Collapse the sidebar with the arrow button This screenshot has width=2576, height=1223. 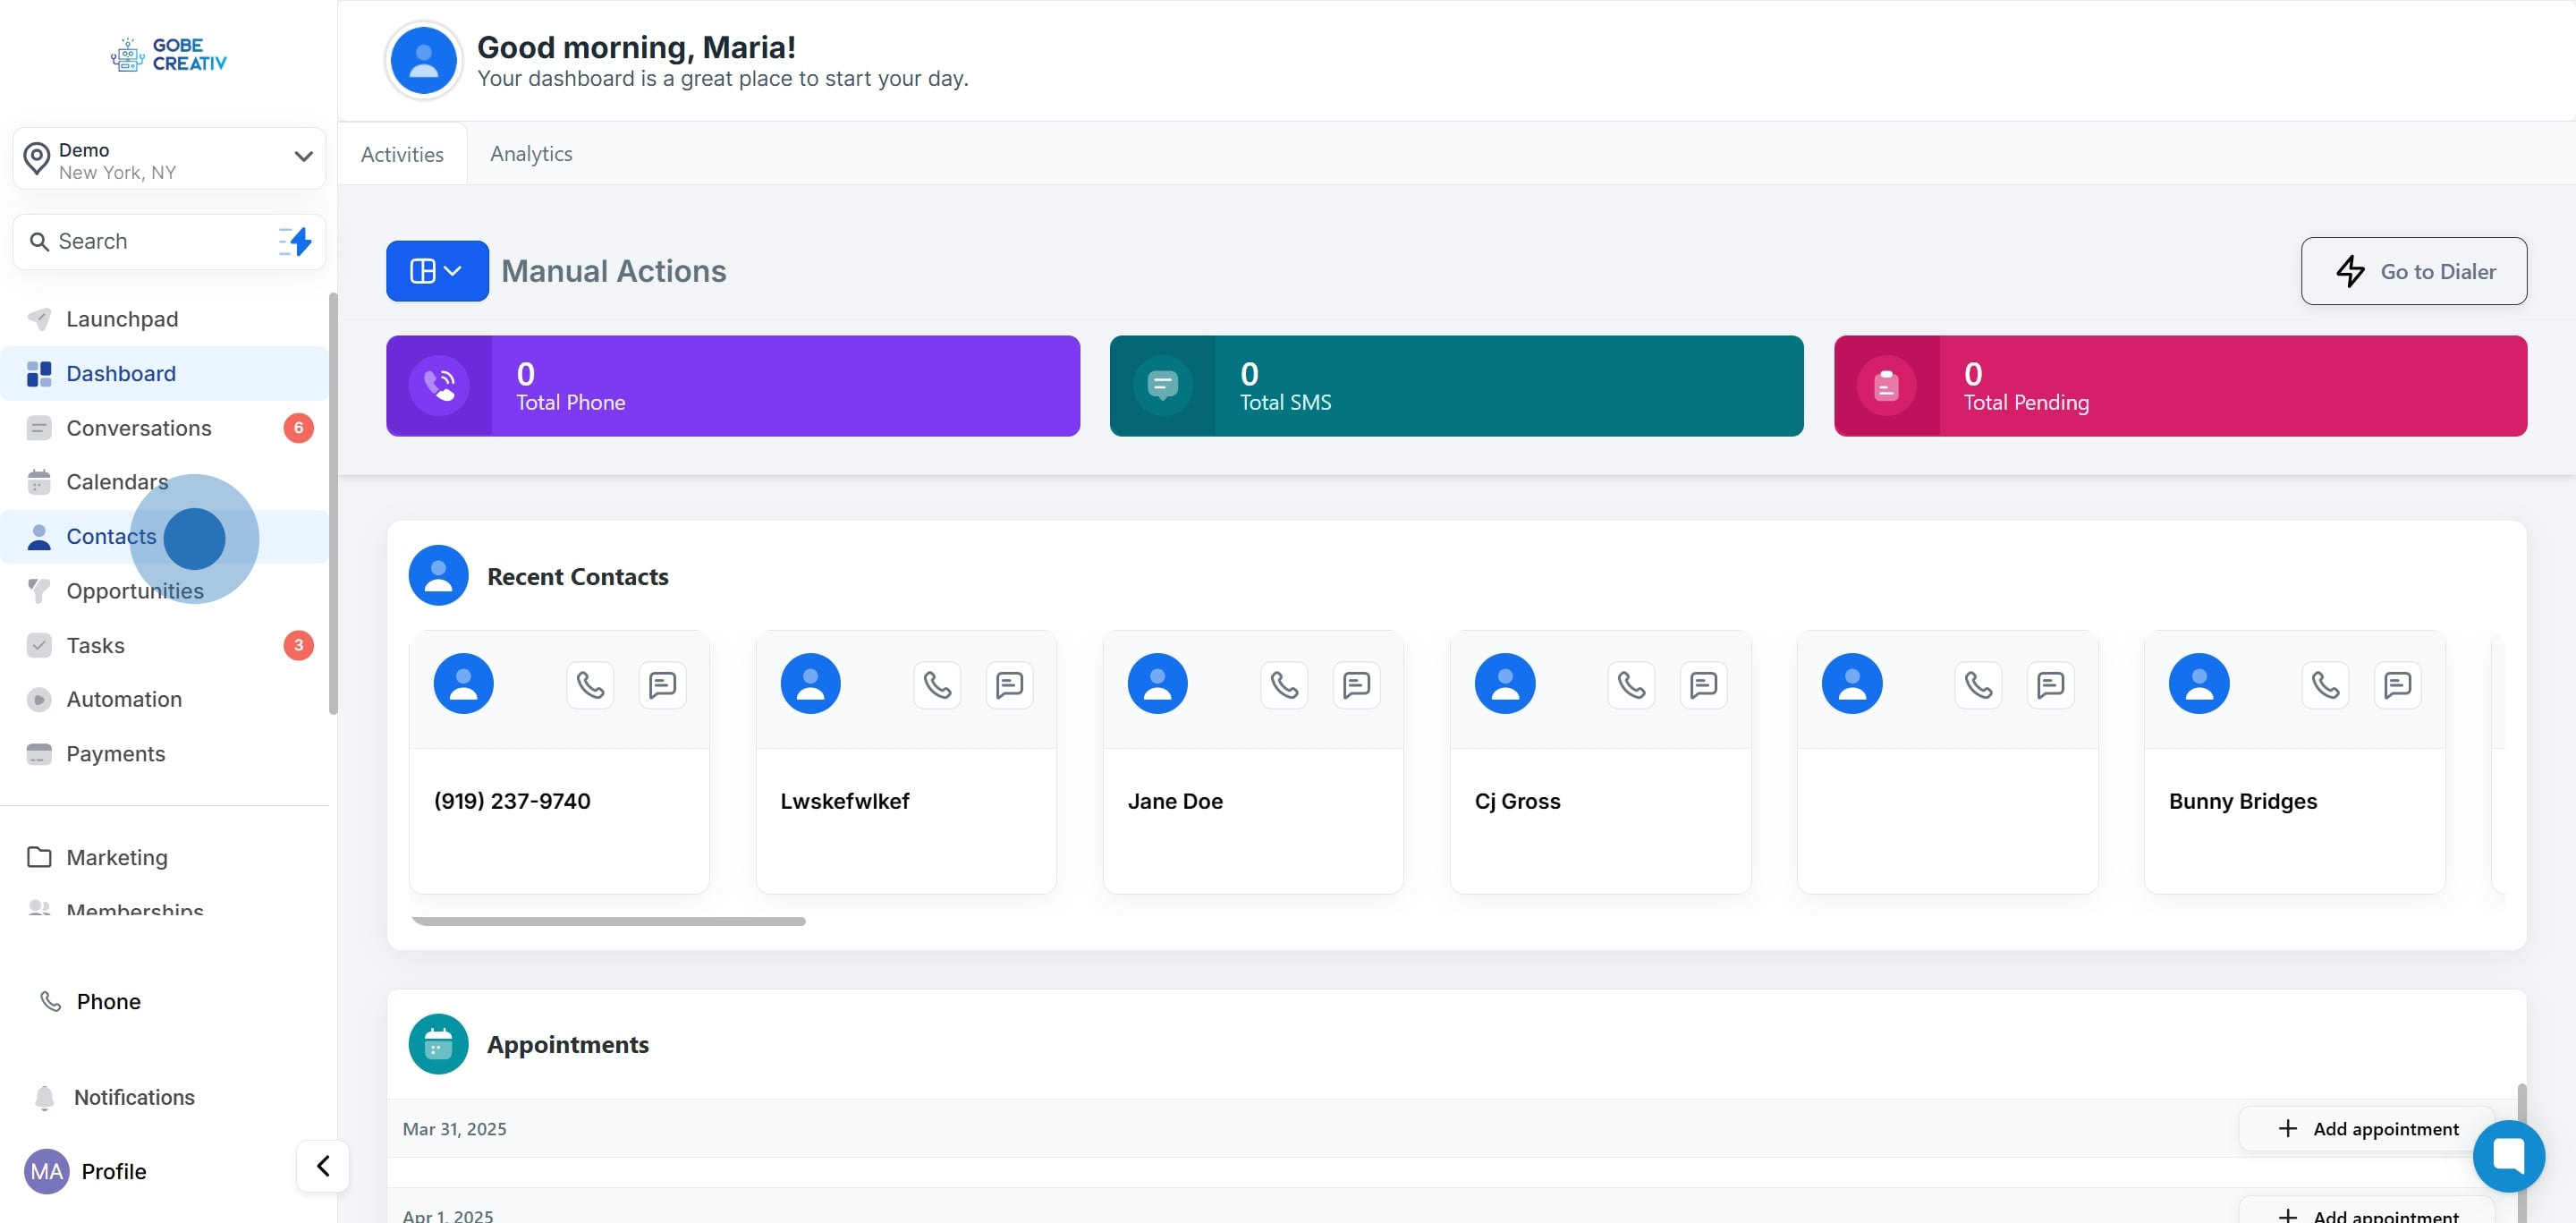tap(323, 1166)
